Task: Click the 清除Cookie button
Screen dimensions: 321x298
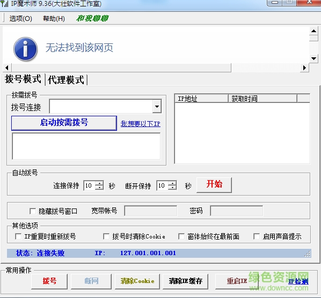Action: tap(137, 281)
